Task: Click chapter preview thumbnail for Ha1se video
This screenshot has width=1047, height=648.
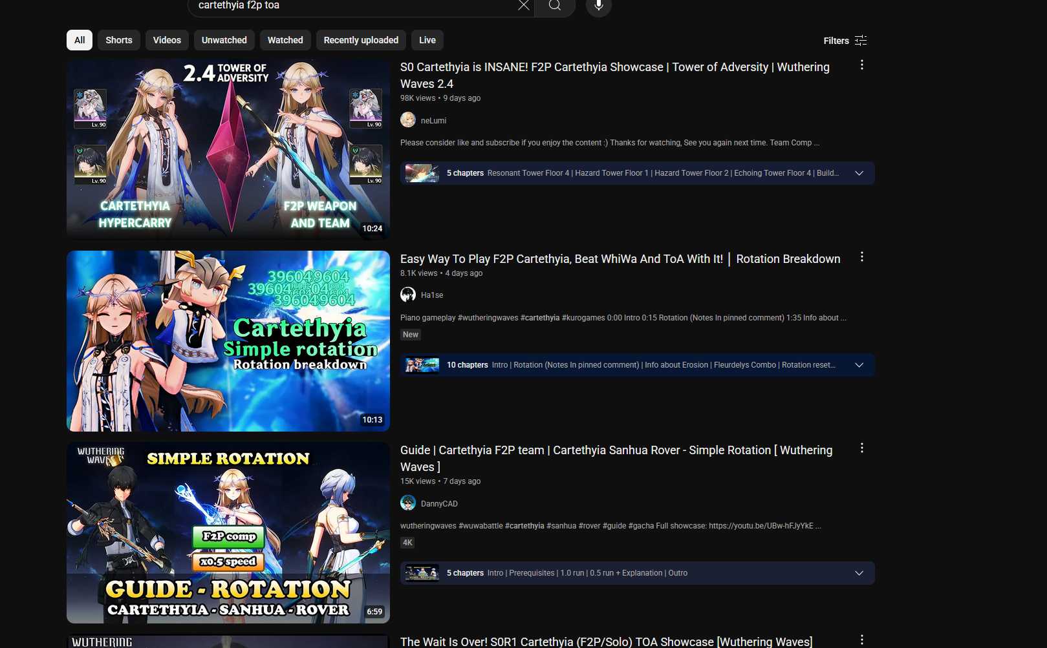Action: (x=422, y=365)
